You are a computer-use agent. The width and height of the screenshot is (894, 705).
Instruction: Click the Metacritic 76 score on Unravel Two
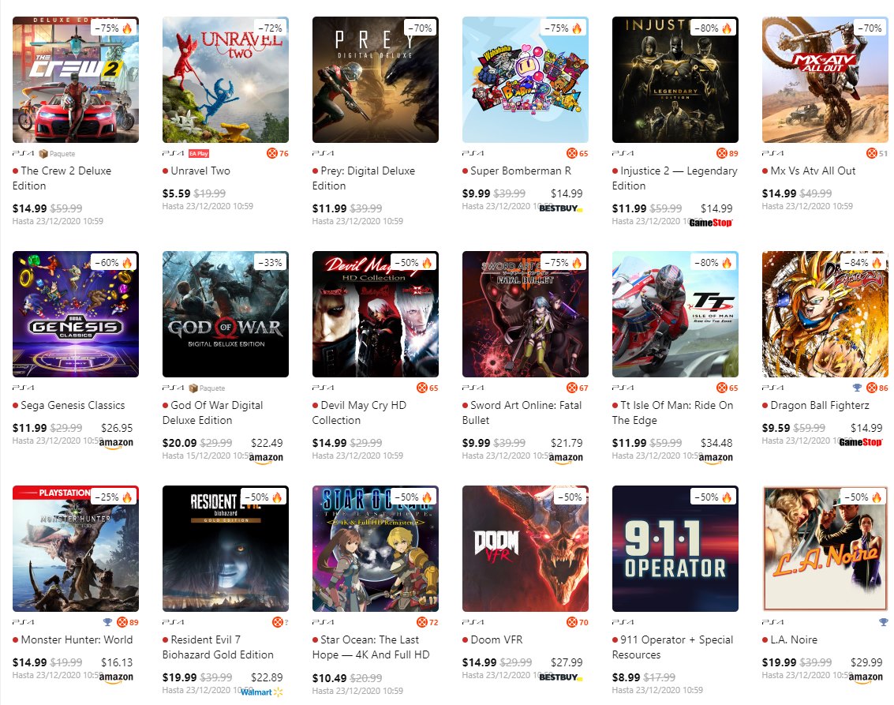pyautogui.click(x=278, y=153)
